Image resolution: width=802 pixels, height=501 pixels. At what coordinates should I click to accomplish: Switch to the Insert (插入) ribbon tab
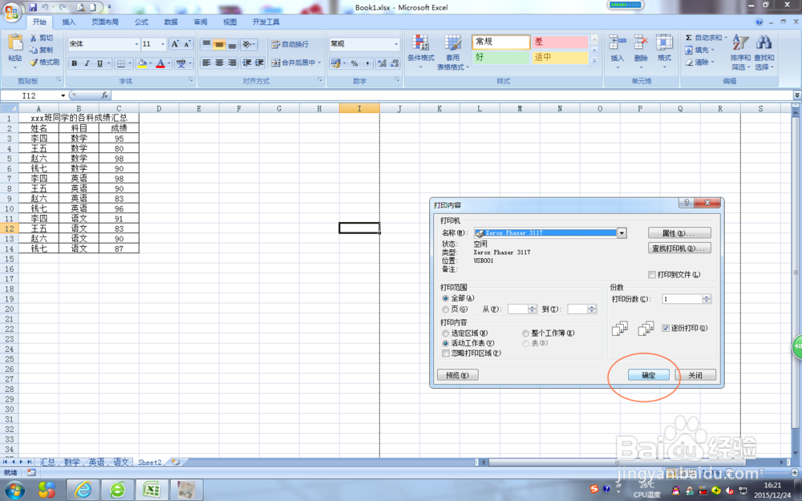[68, 22]
